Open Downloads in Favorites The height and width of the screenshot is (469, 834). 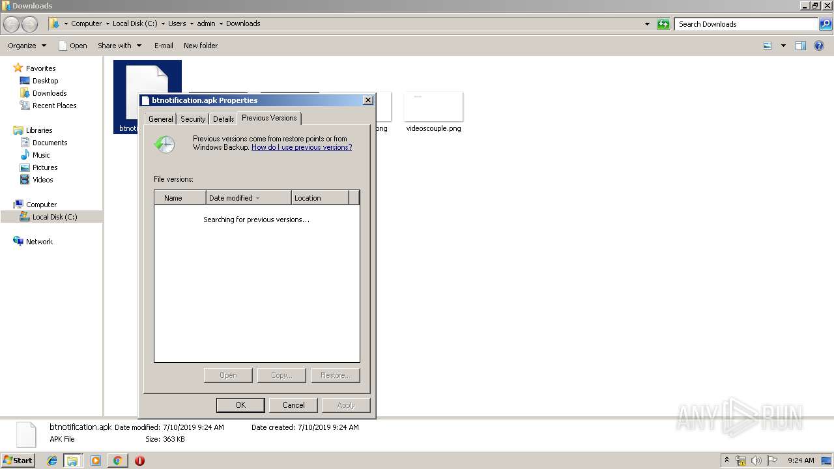click(50, 93)
